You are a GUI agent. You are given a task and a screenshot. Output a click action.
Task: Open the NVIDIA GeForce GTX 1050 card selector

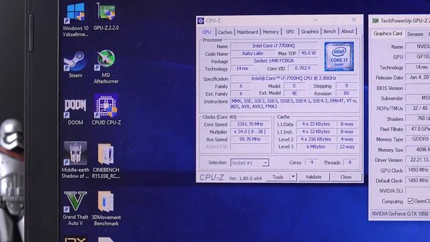tap(400, 214)
